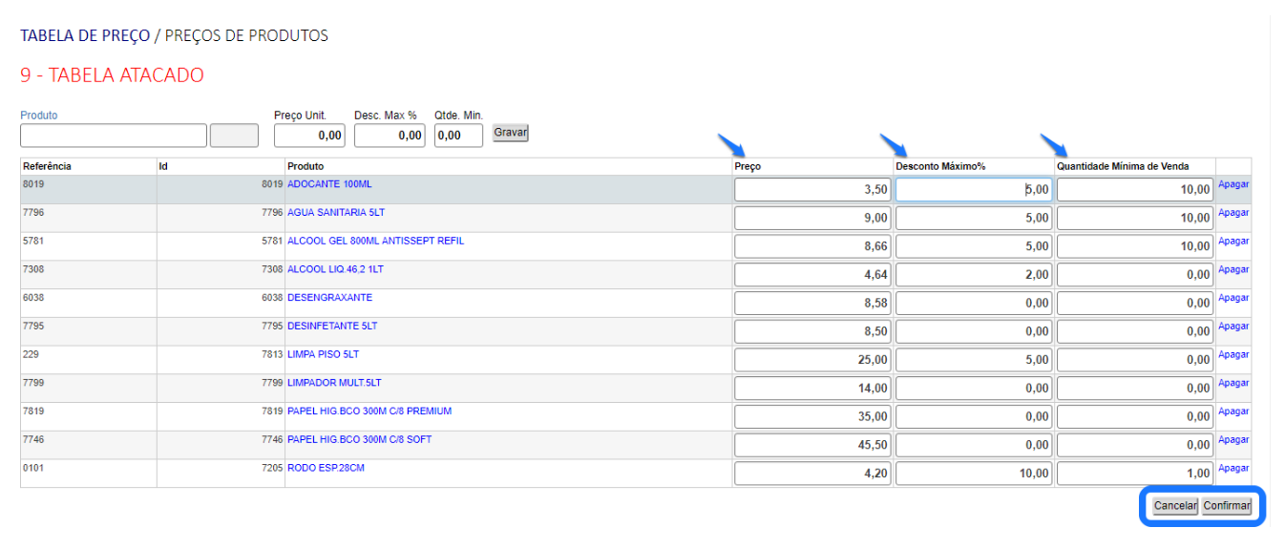Image resolution: width=1285 pixels, height=549 pixels.
Task: Open the DESENGRAXANTE product link
Action: [x=329, y=298]
